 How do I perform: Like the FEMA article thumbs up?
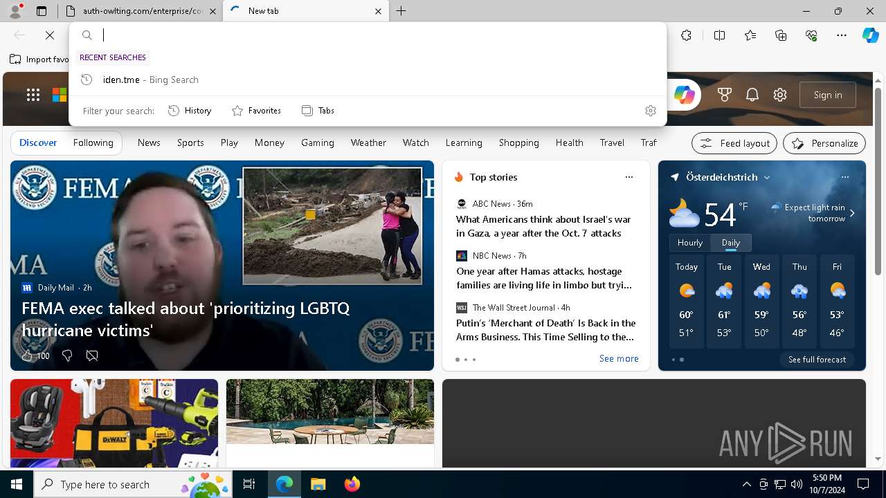[27, 356]
